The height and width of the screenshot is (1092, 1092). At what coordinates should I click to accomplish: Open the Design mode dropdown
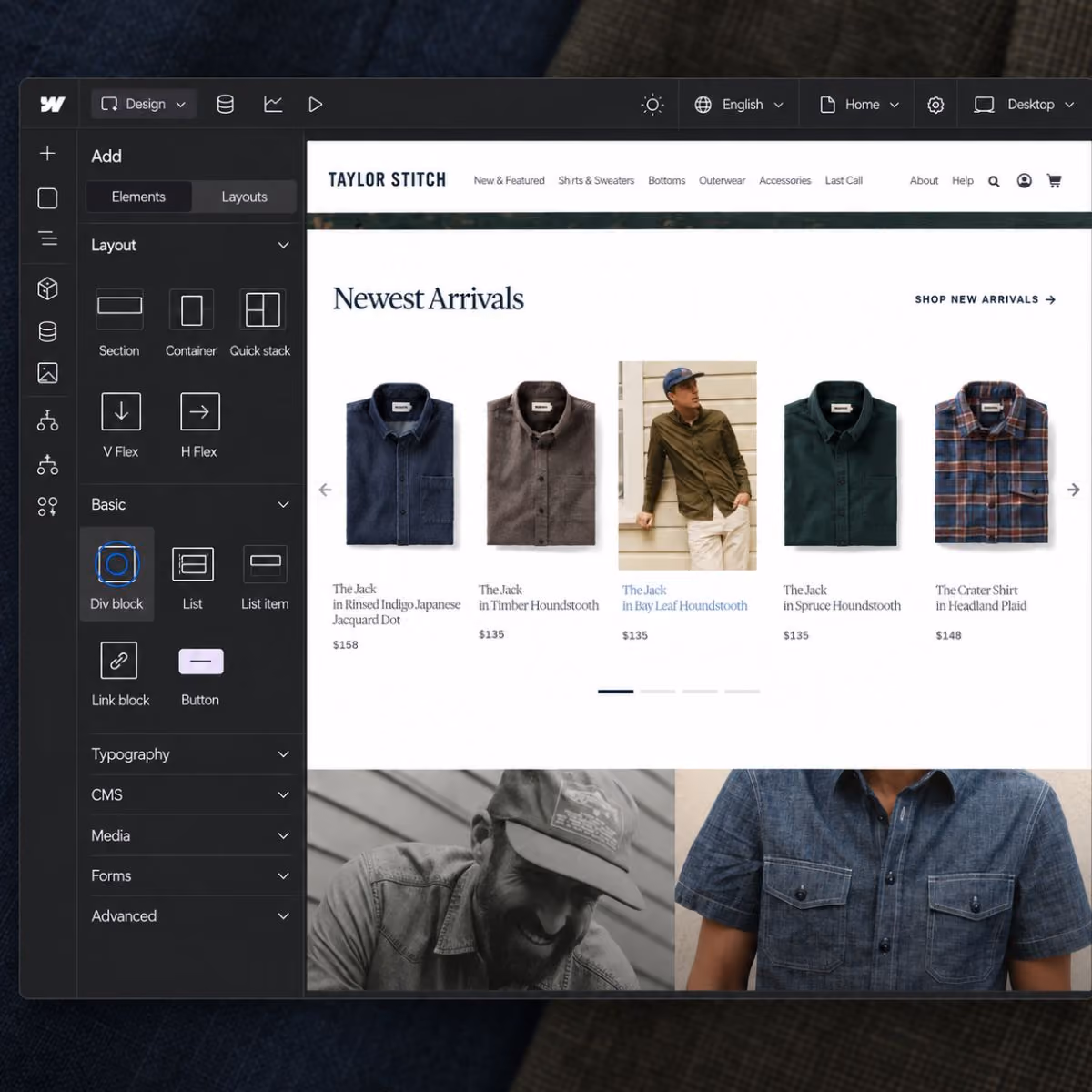click(x=143, y=104)
